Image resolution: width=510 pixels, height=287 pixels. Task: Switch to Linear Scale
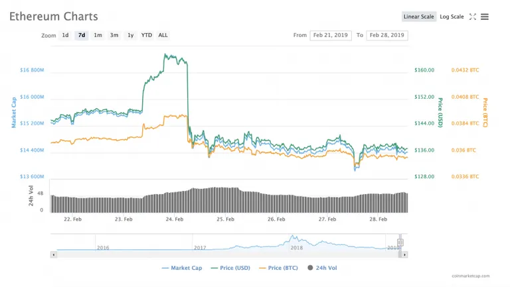418,17
